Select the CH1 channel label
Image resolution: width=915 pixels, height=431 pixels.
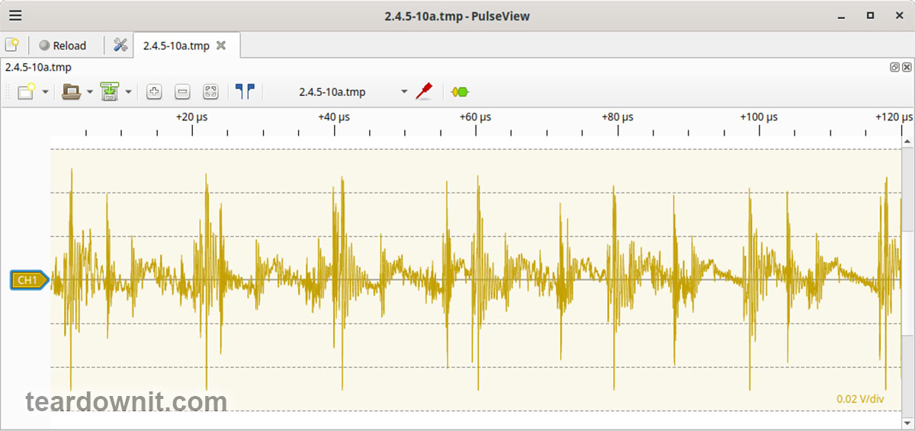(29, 280)
